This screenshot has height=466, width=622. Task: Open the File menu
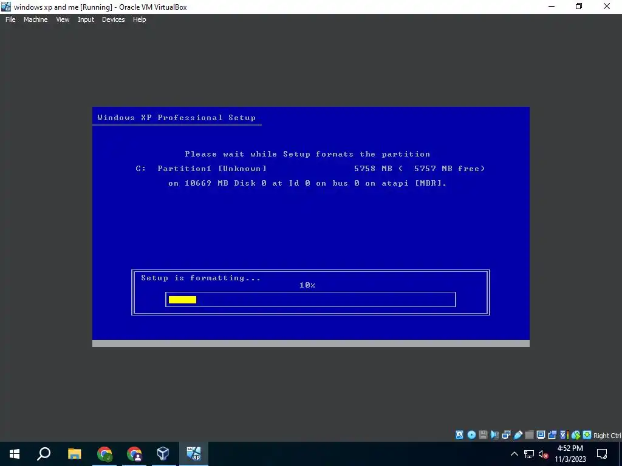(x=10, y=19)
